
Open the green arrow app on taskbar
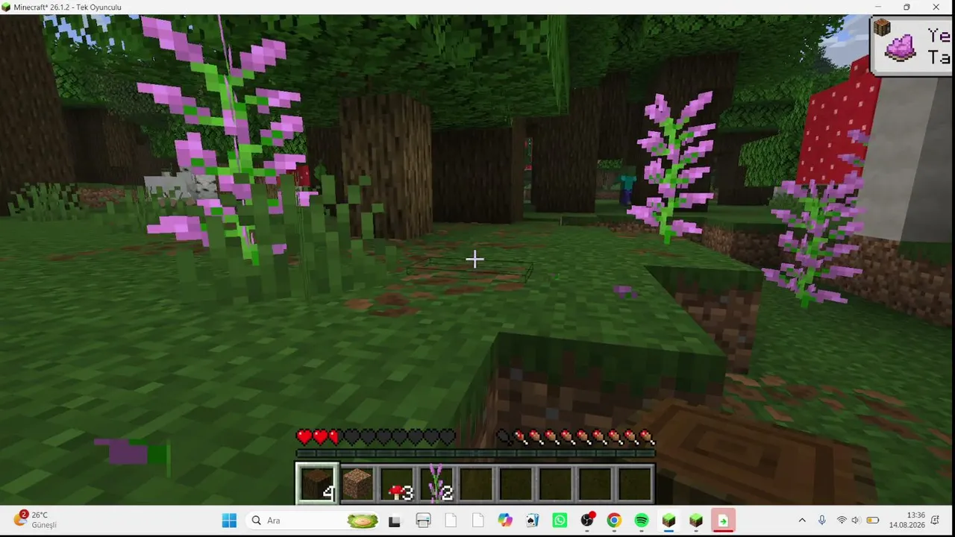pos(723,521)
